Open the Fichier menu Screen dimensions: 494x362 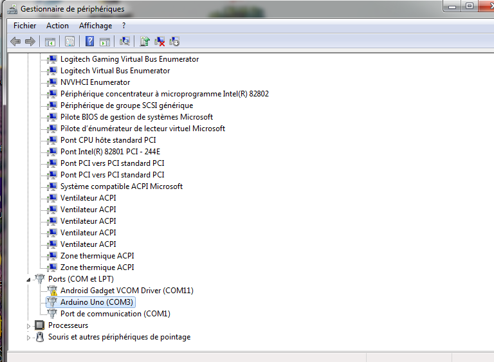click(x=24, y=26)
